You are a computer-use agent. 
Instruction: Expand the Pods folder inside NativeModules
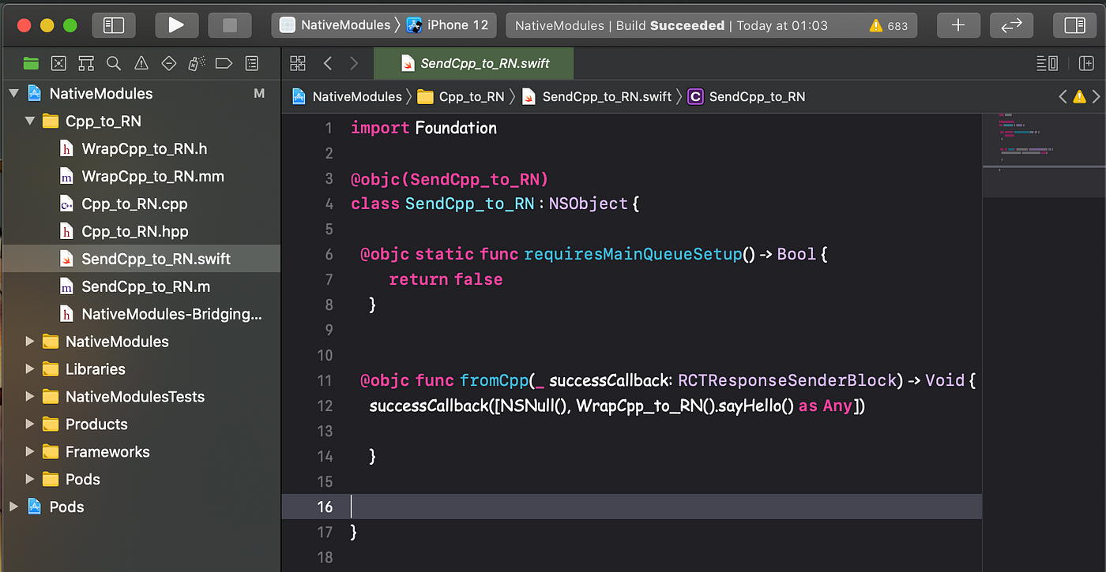click(x=30, y=480)
